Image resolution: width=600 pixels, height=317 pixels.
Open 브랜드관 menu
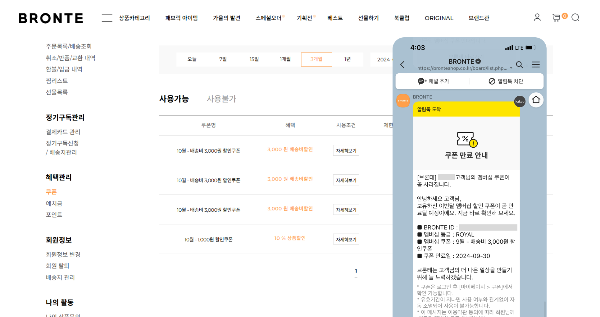[479, 18]
